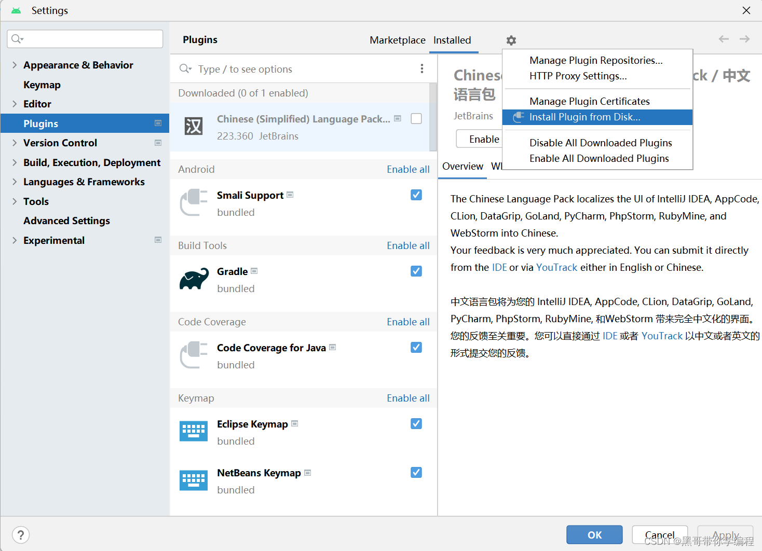Click the project-level marker beside Version Control
The image size is (762, 551).
coord(158,143)
